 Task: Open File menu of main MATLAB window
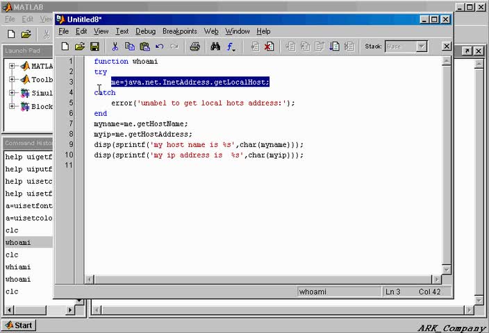tap(10, 19)
